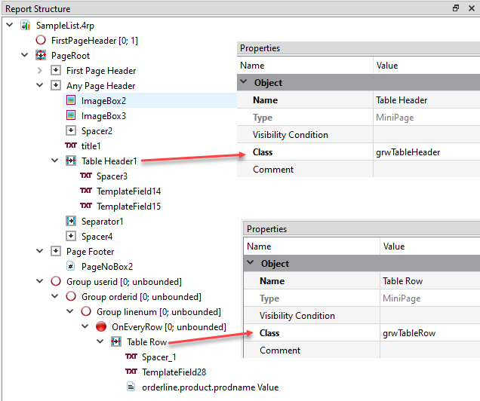The width and height of the screenshot is (480, 401).
Task: Collapse the Group userid node
Action: pos(40,281)
